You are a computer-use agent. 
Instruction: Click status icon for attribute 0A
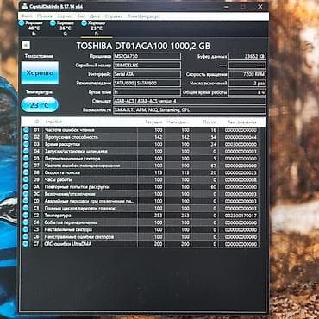pos(26,187)
